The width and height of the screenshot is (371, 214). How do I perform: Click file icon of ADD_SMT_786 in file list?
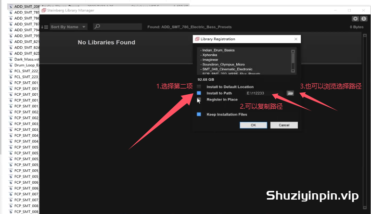pos(11,18)
